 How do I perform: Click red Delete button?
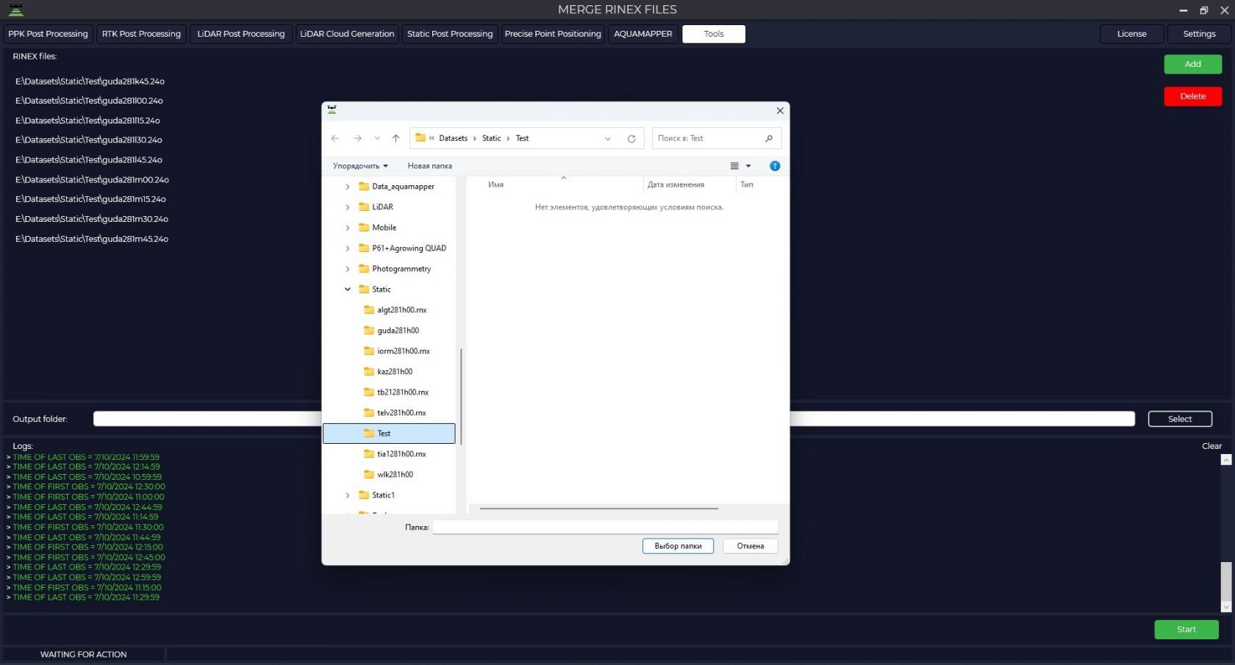[1193, 96]
